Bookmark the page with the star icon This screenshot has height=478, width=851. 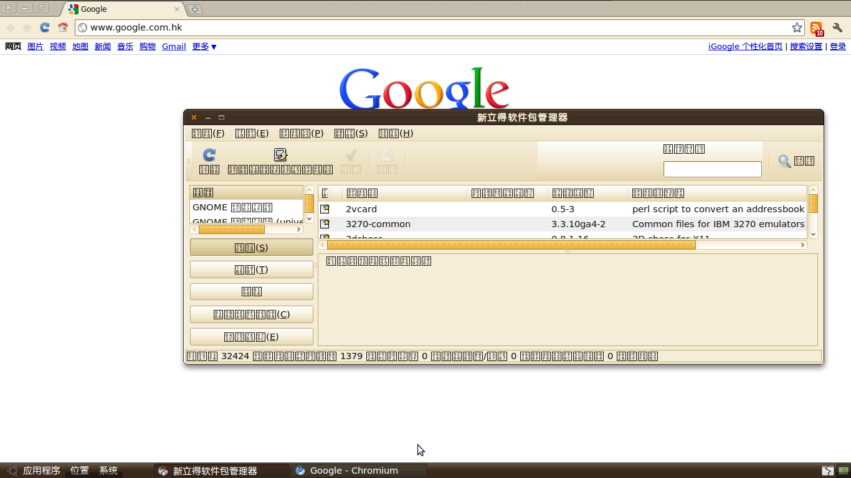[797, 27]
